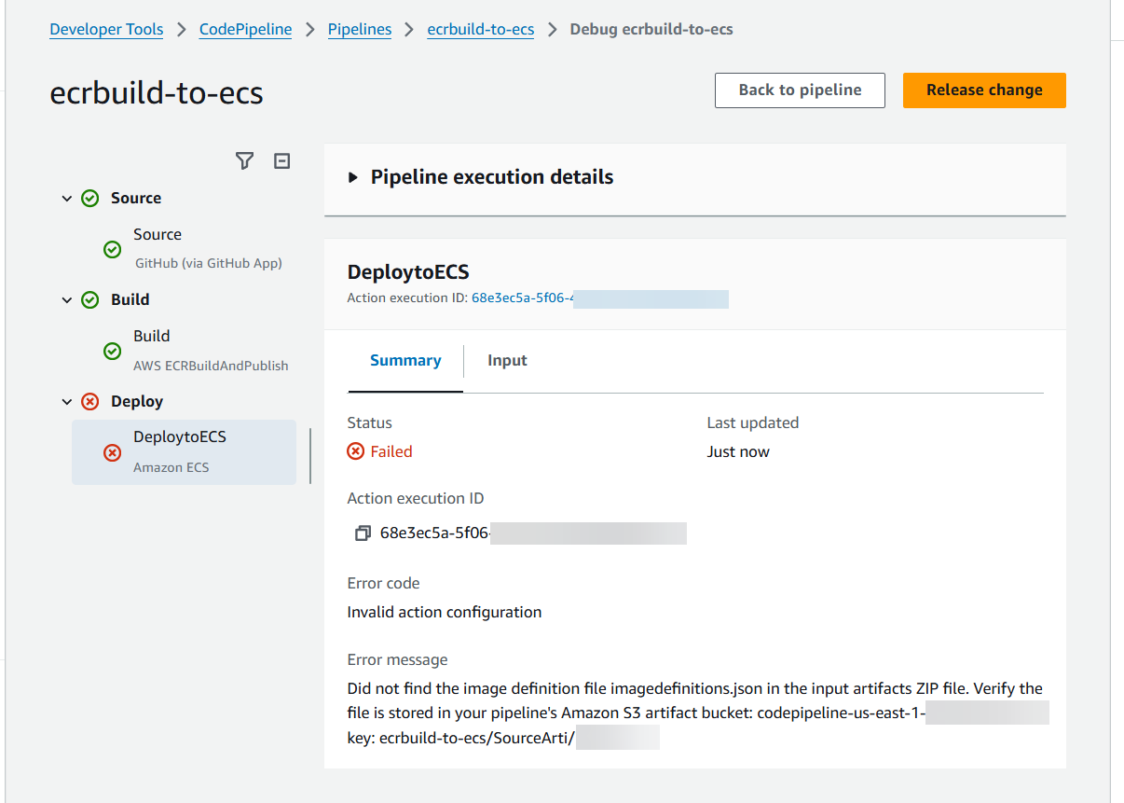Click the Back to pipeline button
This screenshot has width=1124, height=803.
coord(800,90)
